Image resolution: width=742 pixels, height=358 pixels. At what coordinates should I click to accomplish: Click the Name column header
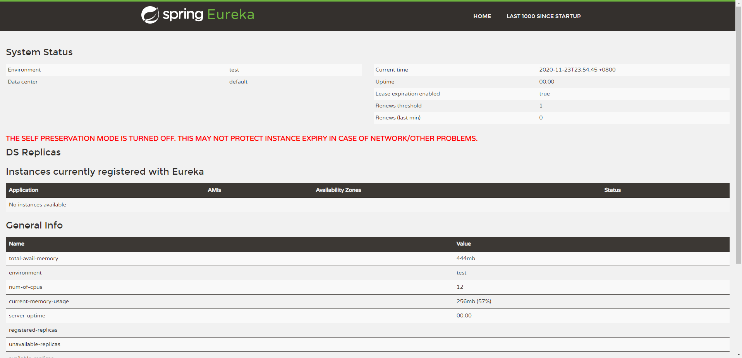tap(17, 244)
